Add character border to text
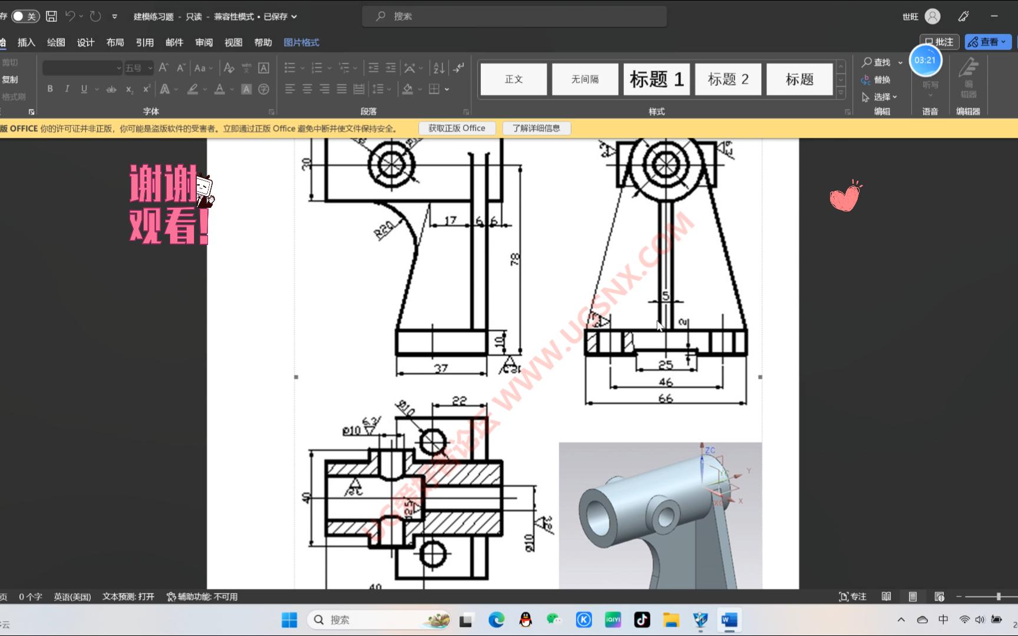Screen dimensions: 1018x636 (264, 68)
